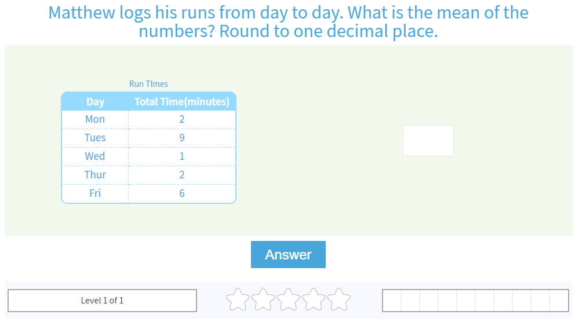The height and width of the screenshot is (322, 586).
Task: Click the segmented progress bar
Action: [x=475, y=301]
